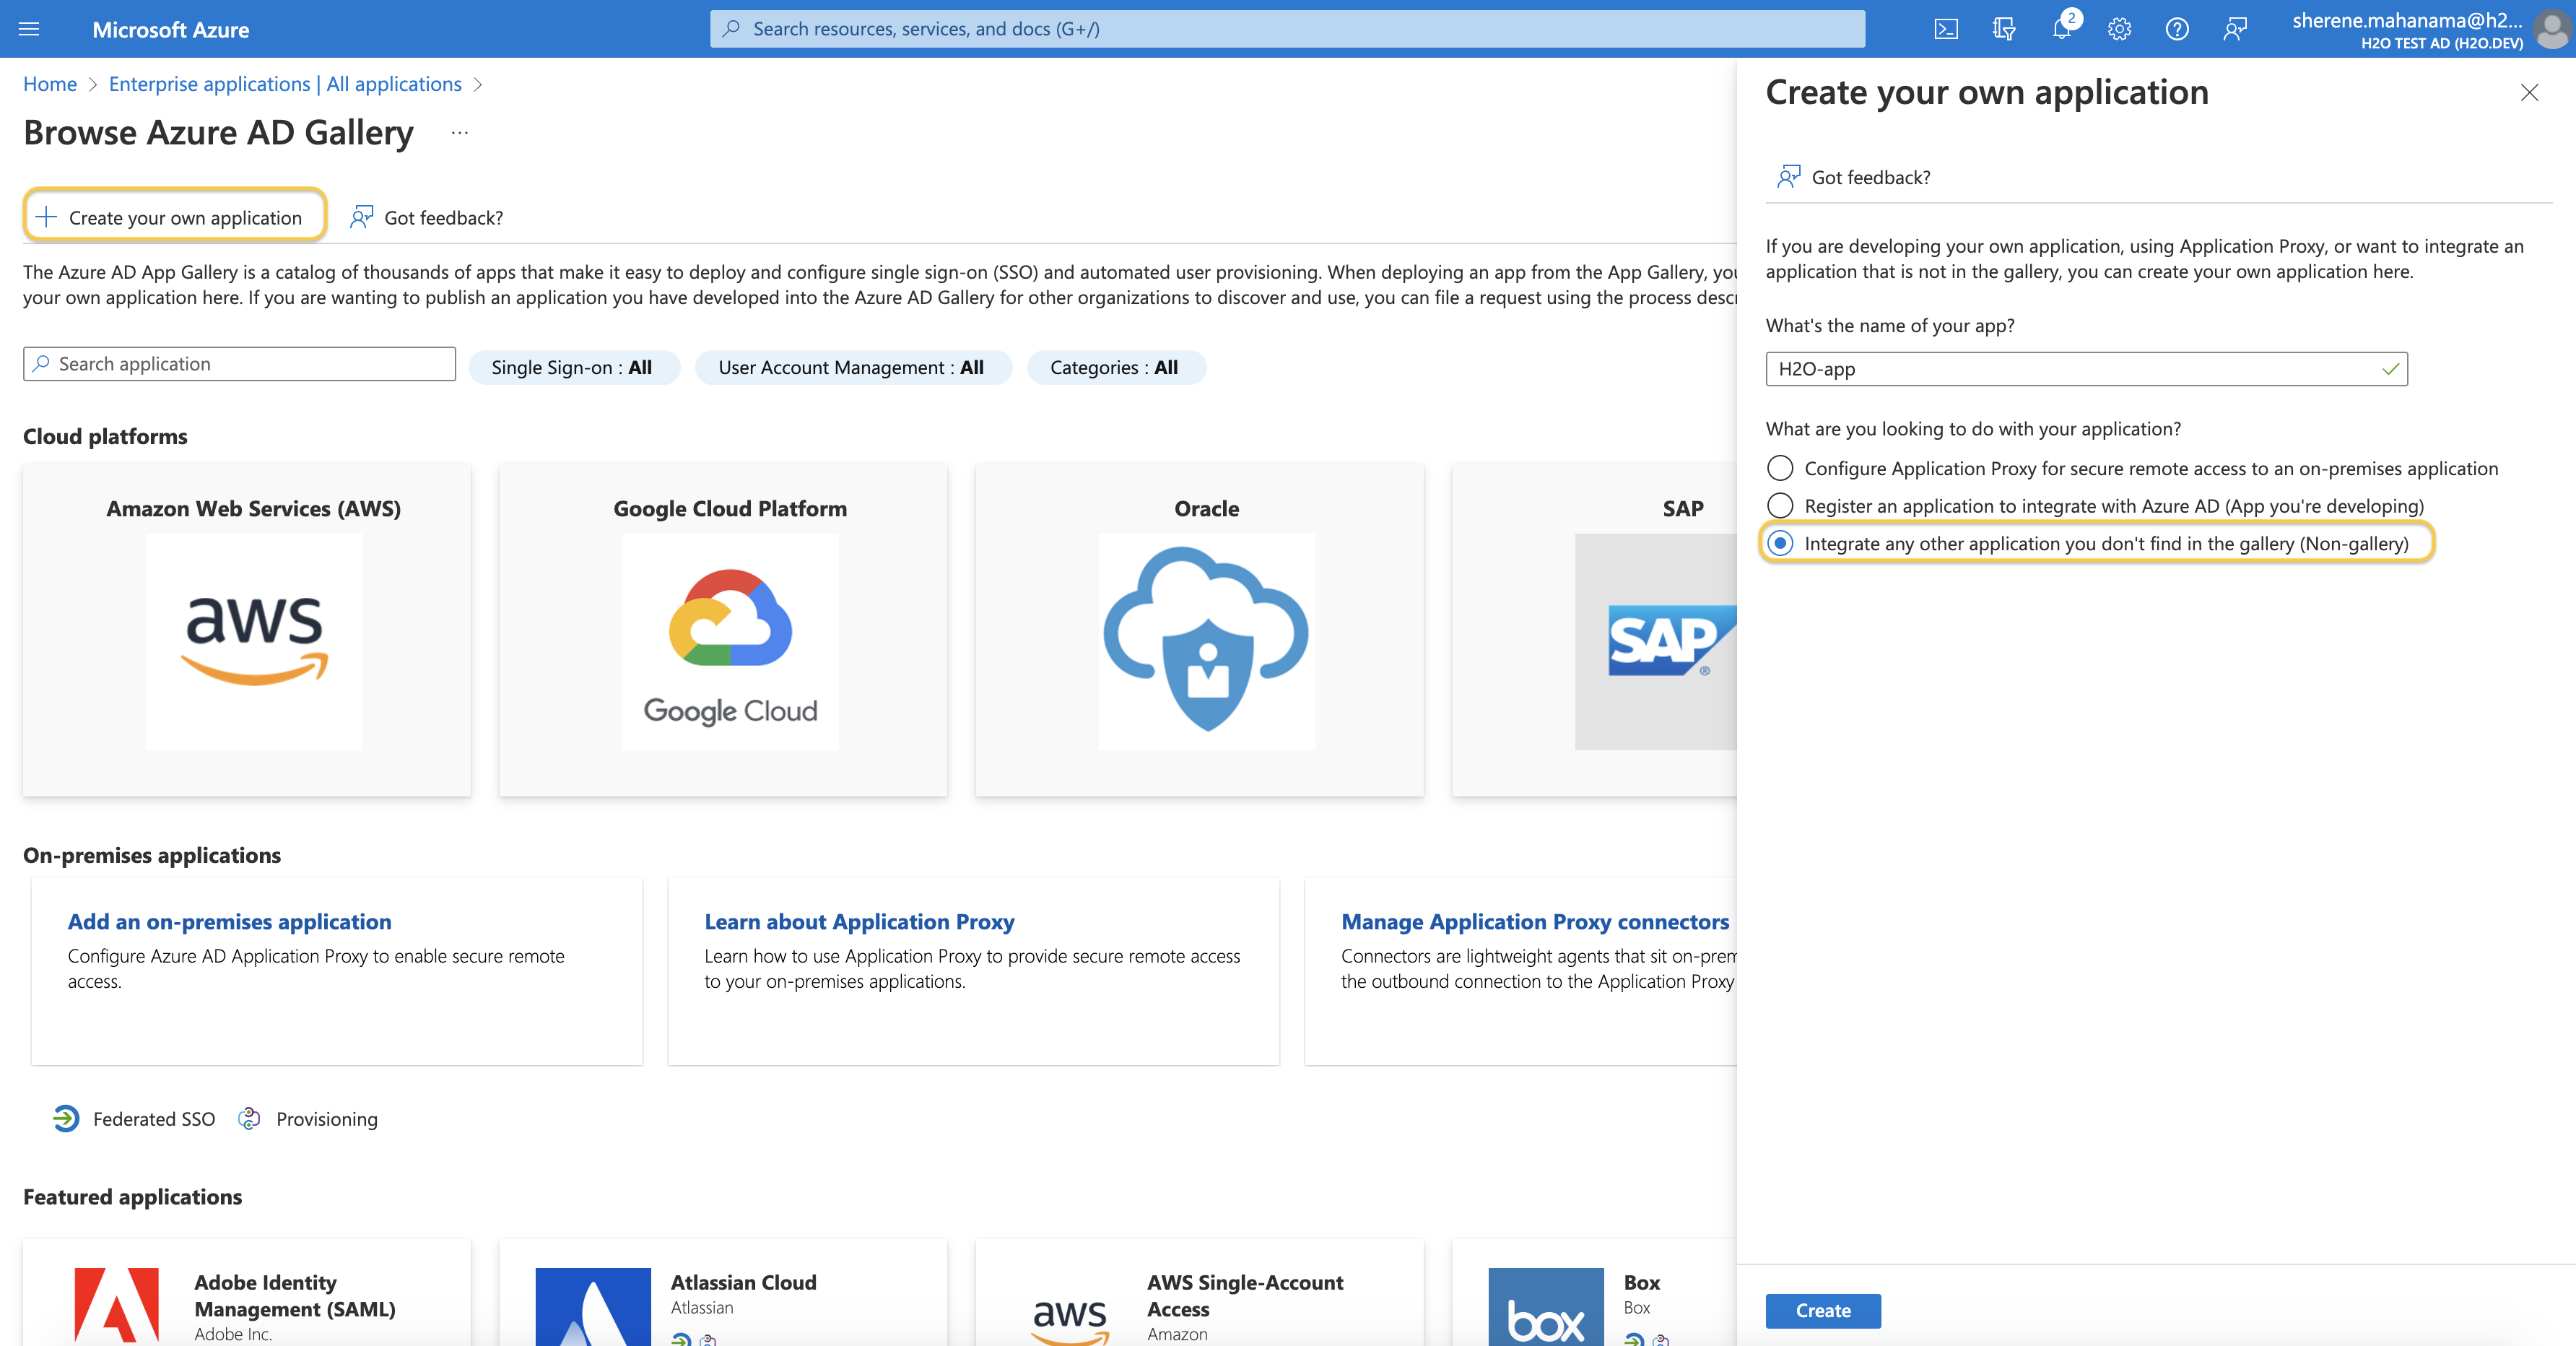Click the Home breadcrumb
The width and height of the screenshot is (2576, 1346).
tap(50, 84)
